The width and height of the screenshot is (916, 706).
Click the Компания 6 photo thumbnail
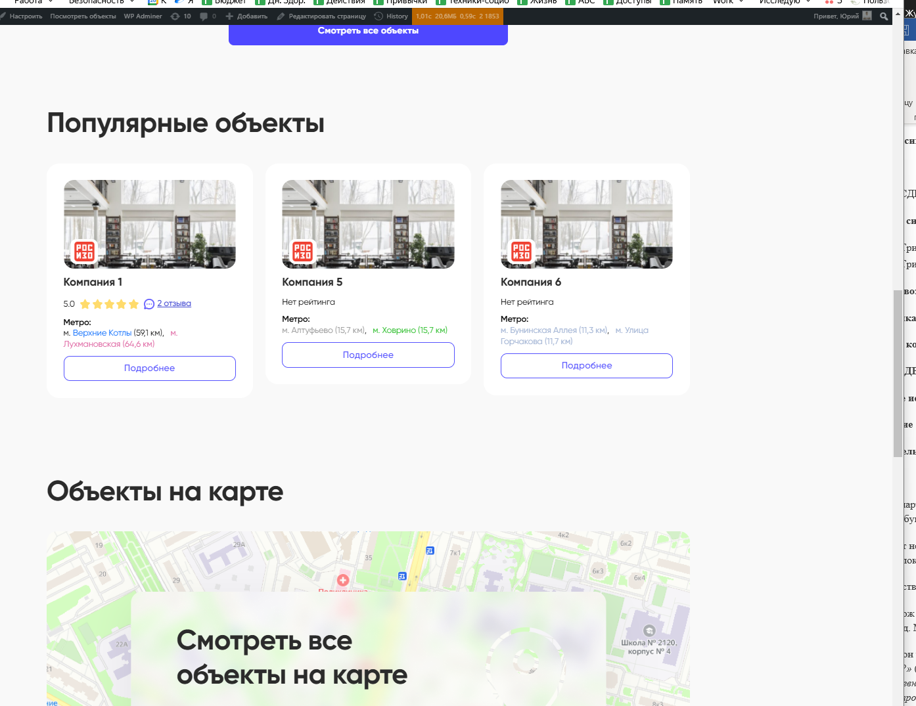click(586, 224)
